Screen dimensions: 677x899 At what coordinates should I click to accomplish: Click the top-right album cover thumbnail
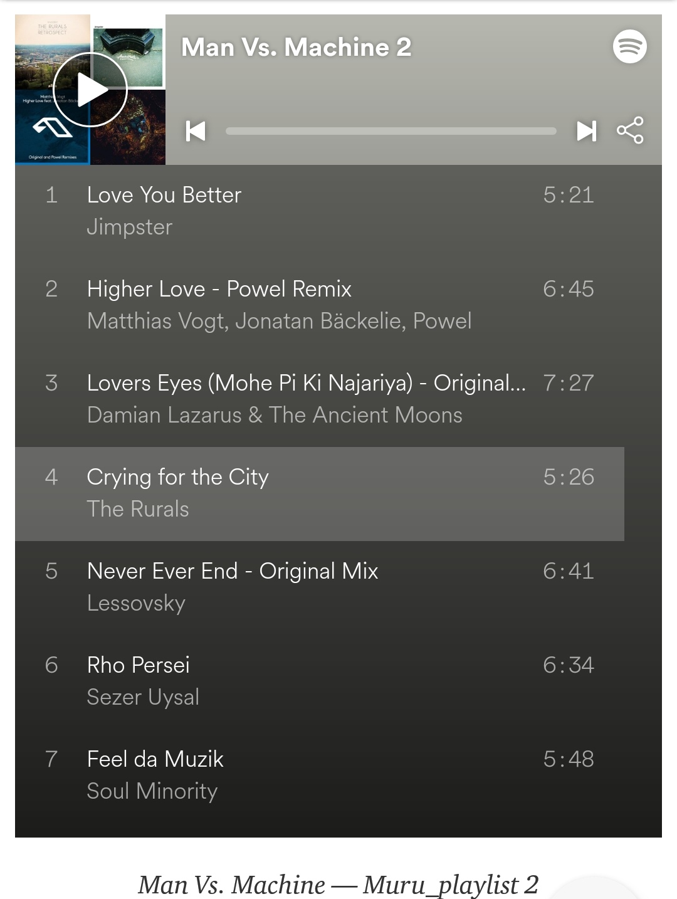[x=128, y=52]
